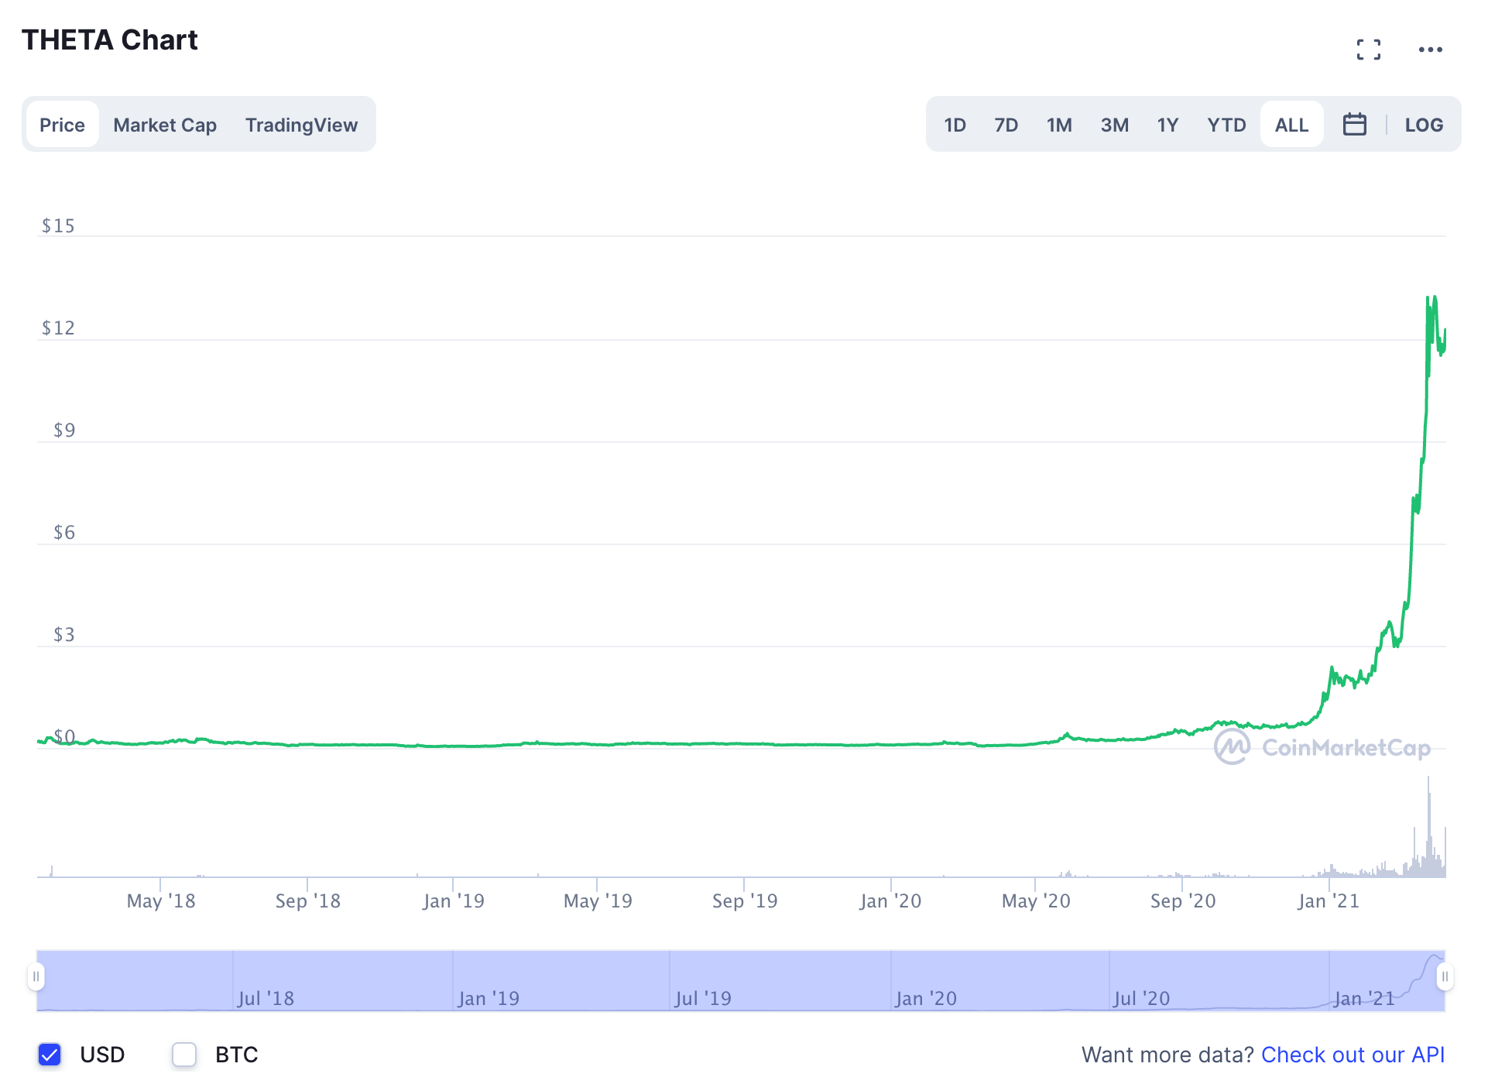Switch to the TradingView tab
The width and height of the screenshot is (1488, 1084).
click(x=301, y=124)
